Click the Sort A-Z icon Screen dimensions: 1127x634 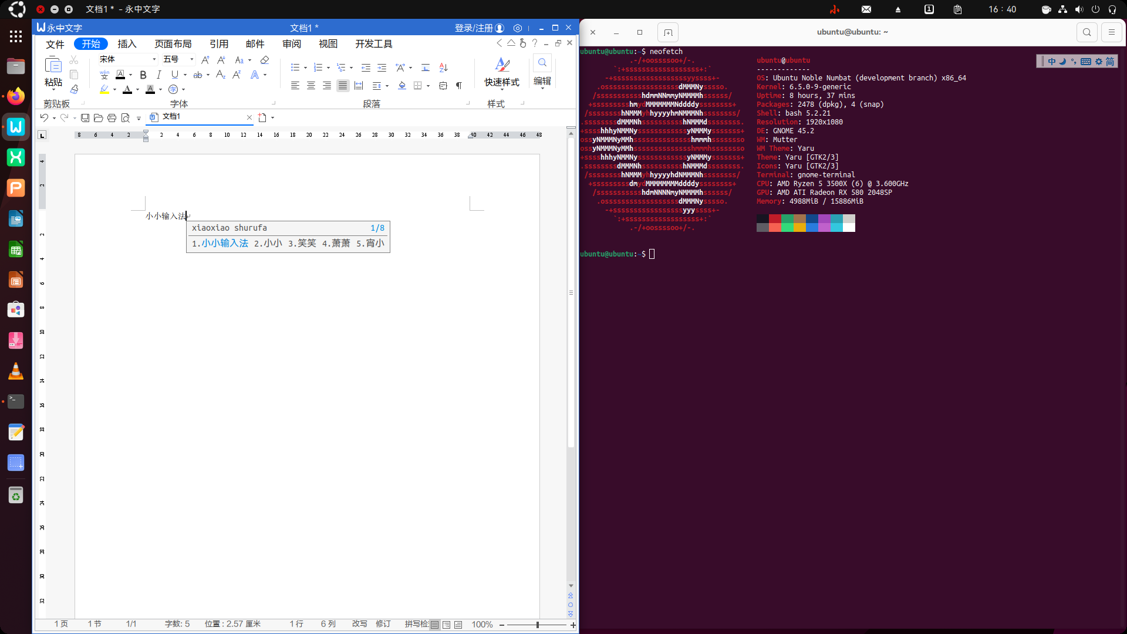[444, 68]
